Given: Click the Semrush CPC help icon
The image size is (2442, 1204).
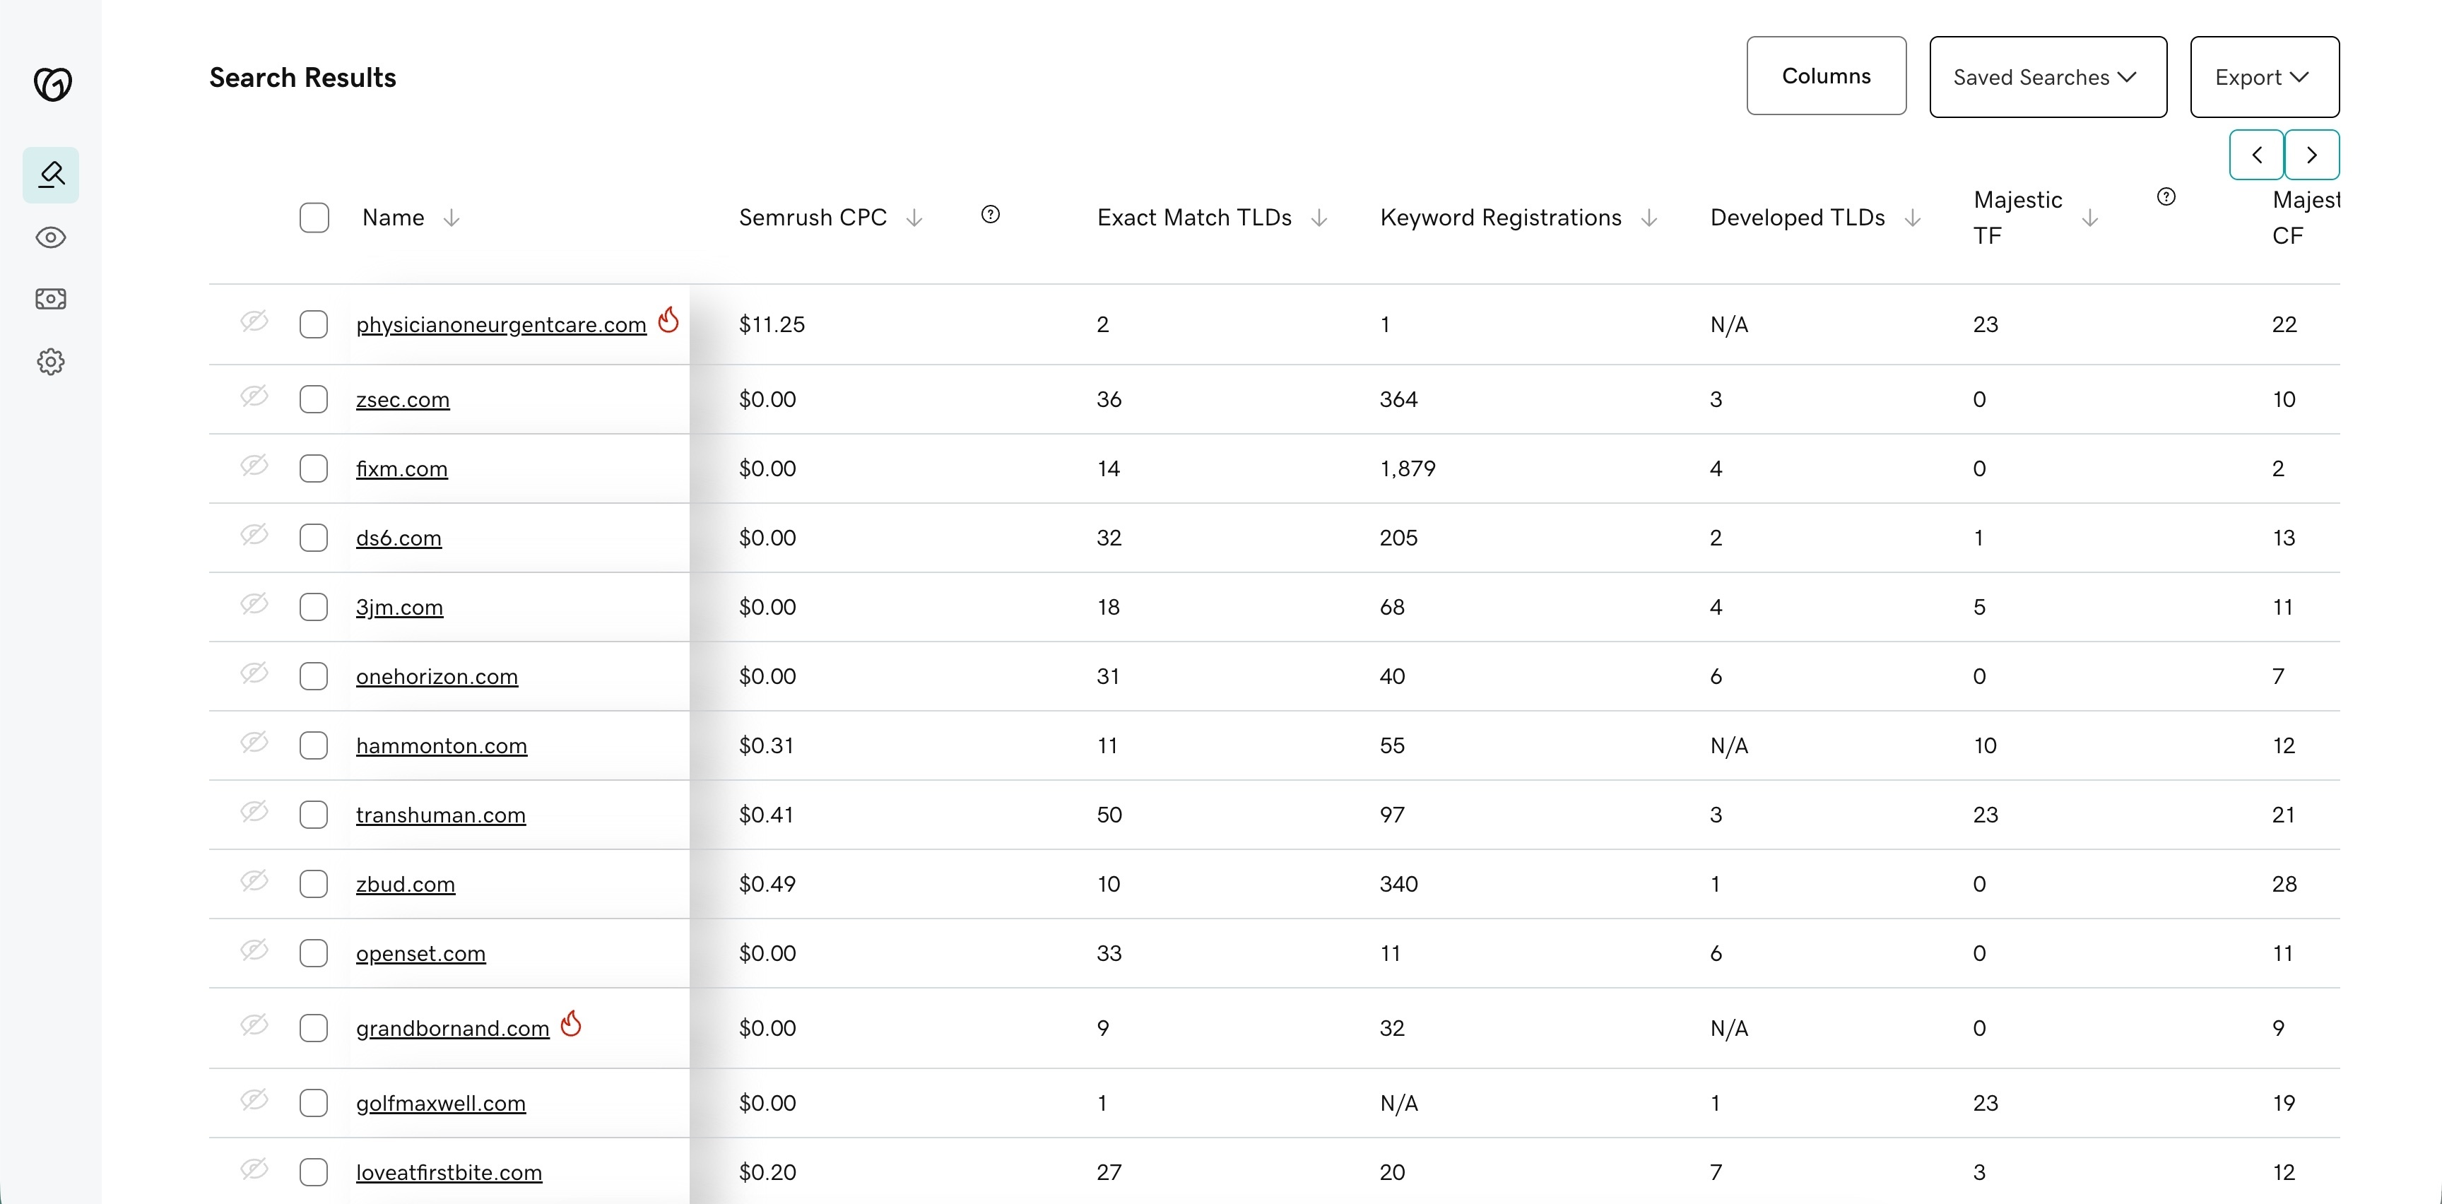Looking at the screenshot, I should point(991,214).
